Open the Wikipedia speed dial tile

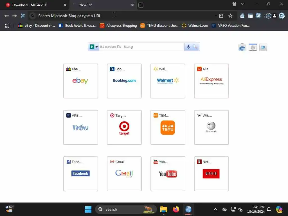[211, 127]
